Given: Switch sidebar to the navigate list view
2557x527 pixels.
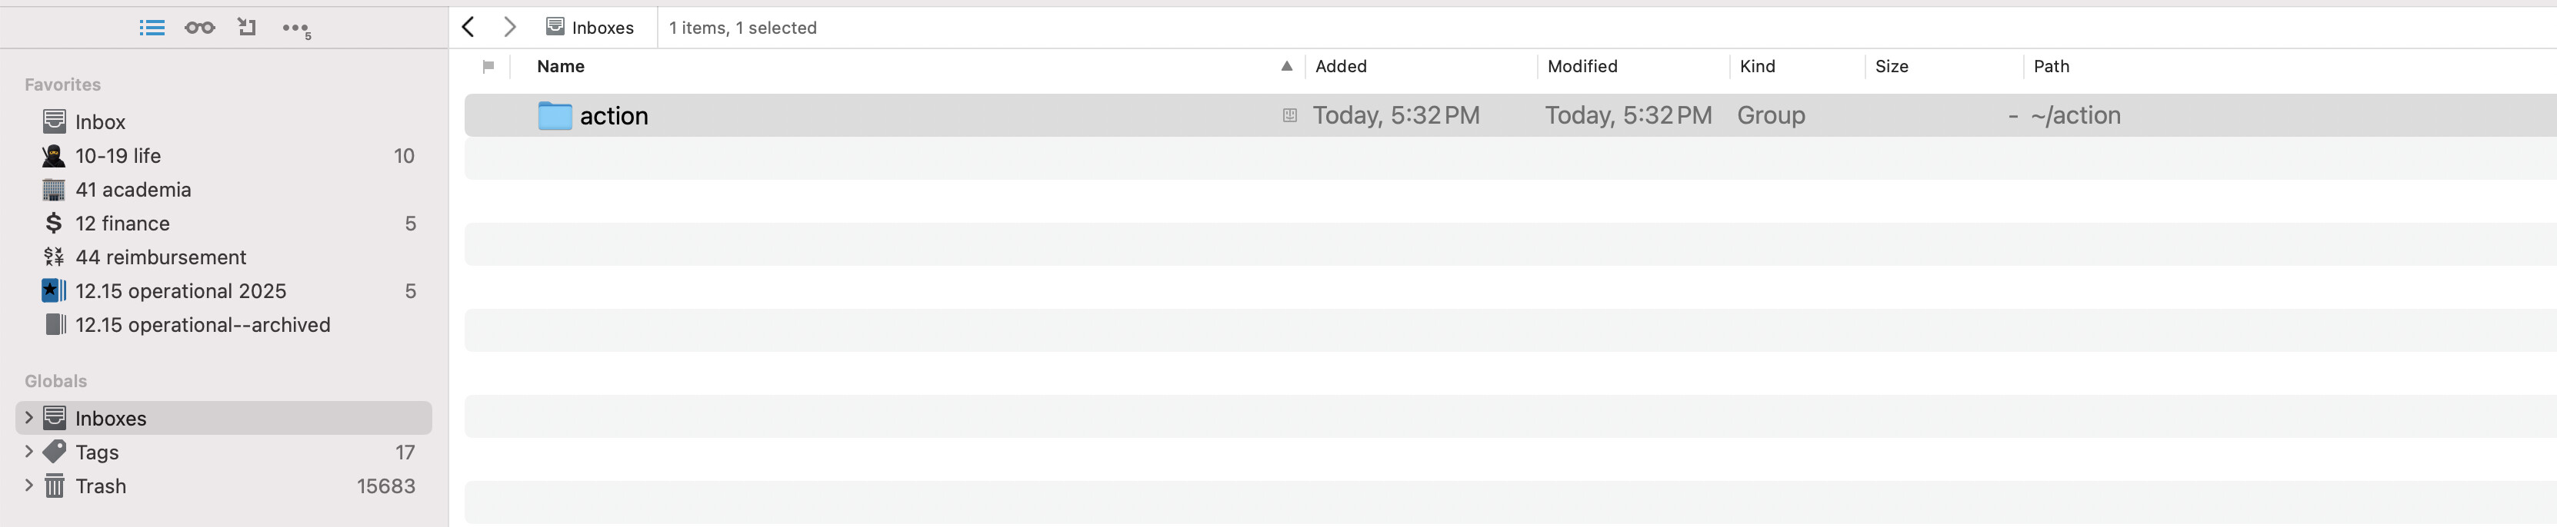Looking at the screenshot, I should click(x=152, y=28).
